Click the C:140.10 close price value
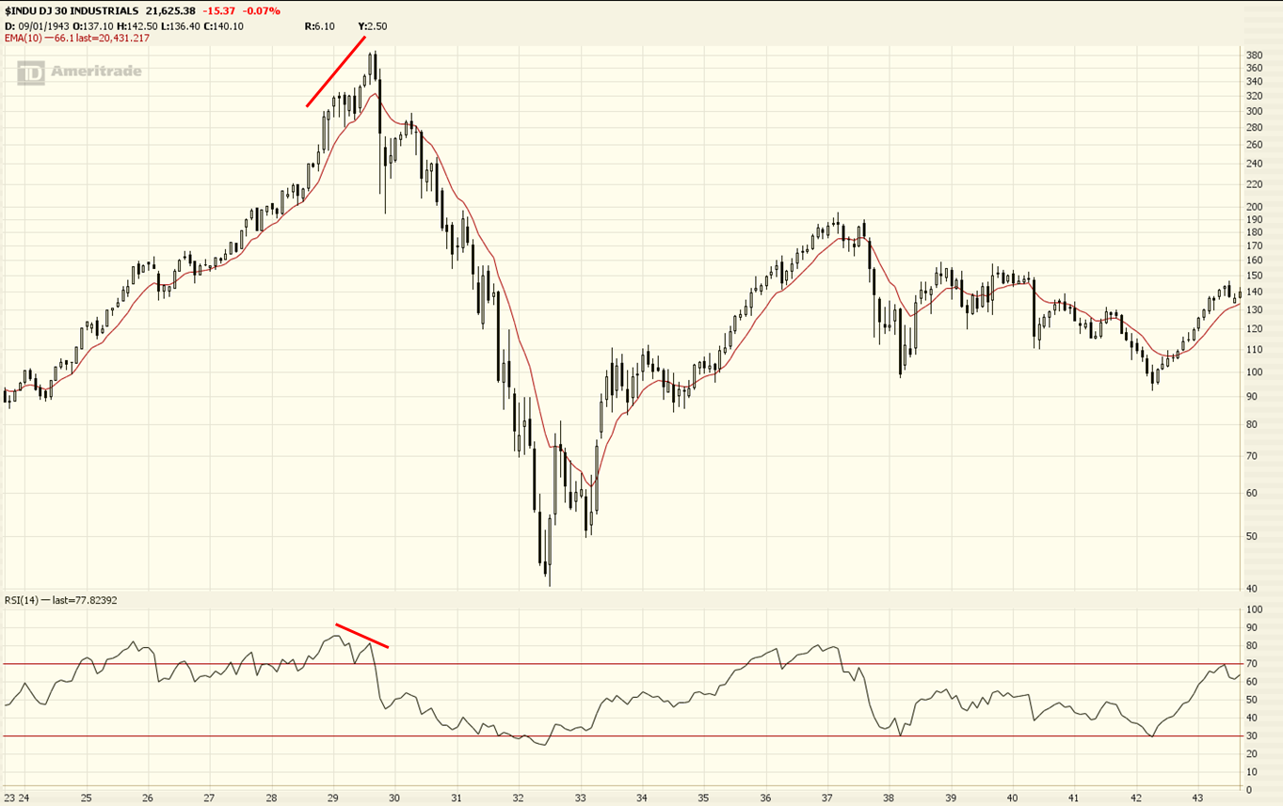This screenshot has width=1283, height=806. pyautogui.click(x=223, y=26)
